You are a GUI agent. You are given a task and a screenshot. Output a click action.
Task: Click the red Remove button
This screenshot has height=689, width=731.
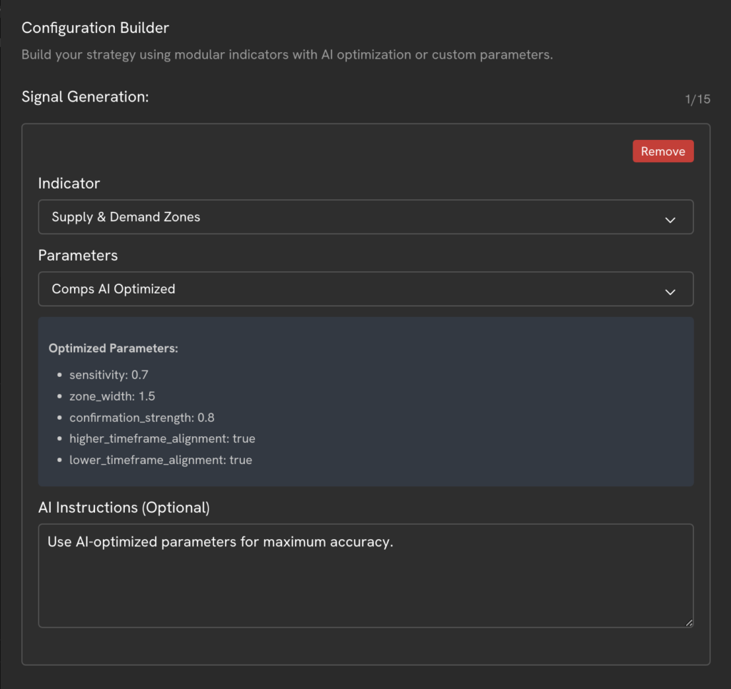click(x=662, y=151)
